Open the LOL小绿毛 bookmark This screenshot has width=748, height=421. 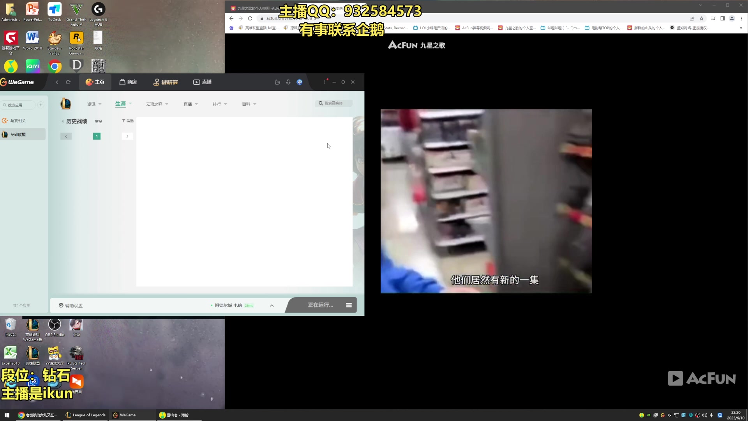click(432, 28)
